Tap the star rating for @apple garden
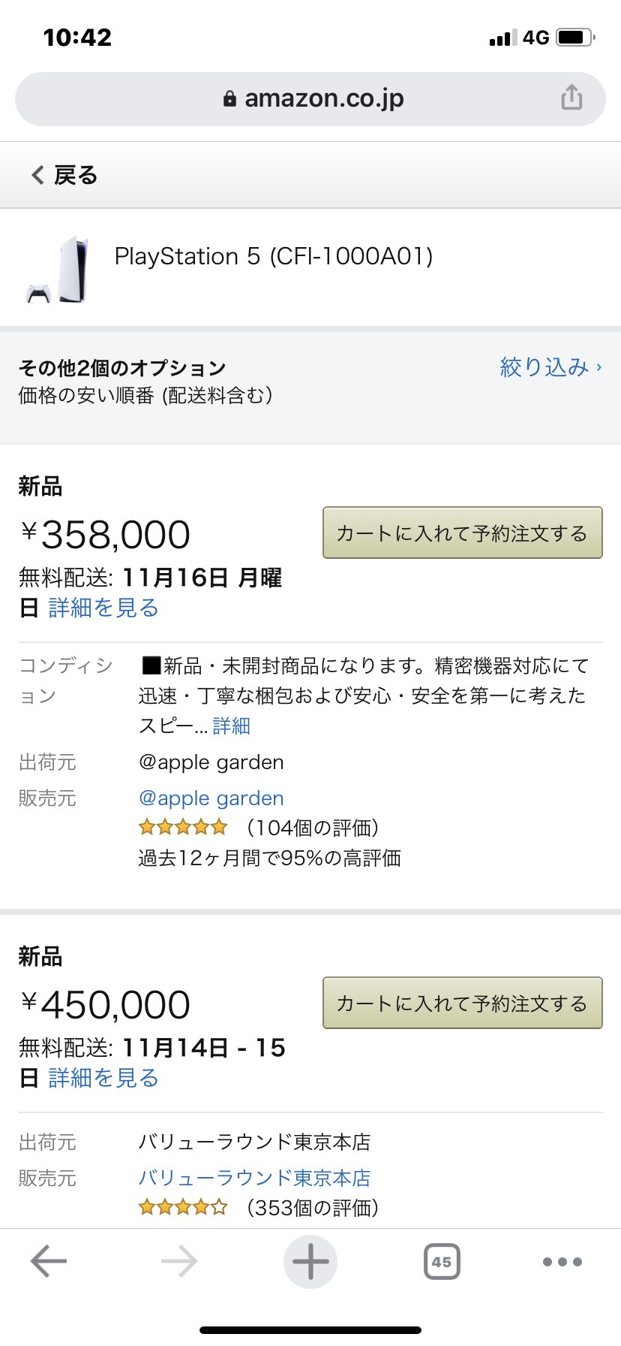Viewport: 621px width, 1346px height. 183,828
